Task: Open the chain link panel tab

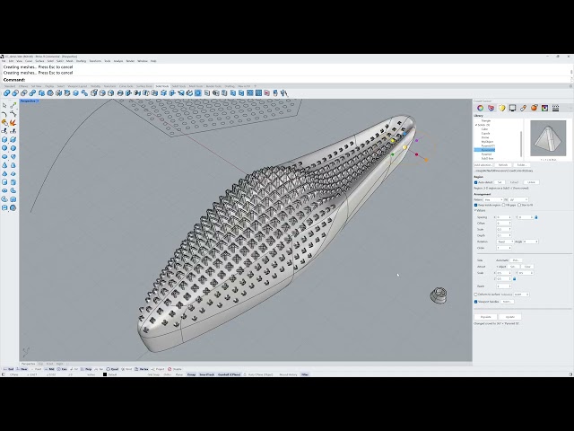Action: 523,108
